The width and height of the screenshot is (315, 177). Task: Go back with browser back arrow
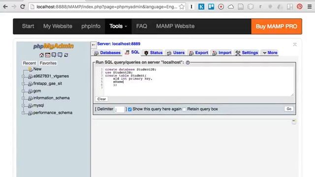click(5, 6)
